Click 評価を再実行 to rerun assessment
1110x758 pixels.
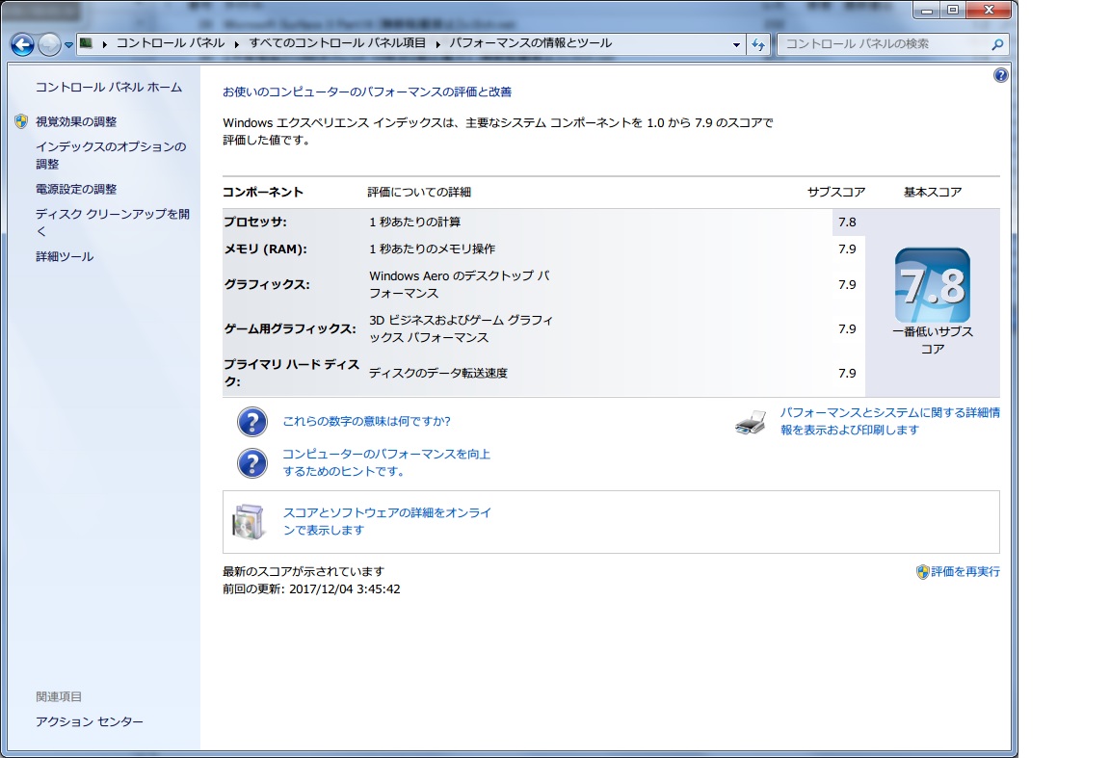coord(965,571)
